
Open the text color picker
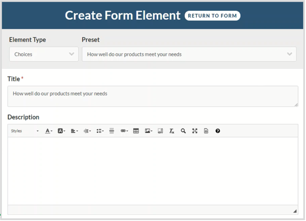pos(49,131)
